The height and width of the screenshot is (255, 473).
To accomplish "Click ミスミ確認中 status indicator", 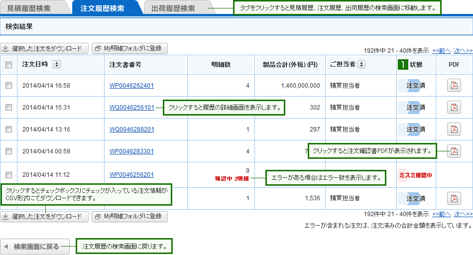I will pyautogui.click(x=416, y=175).
